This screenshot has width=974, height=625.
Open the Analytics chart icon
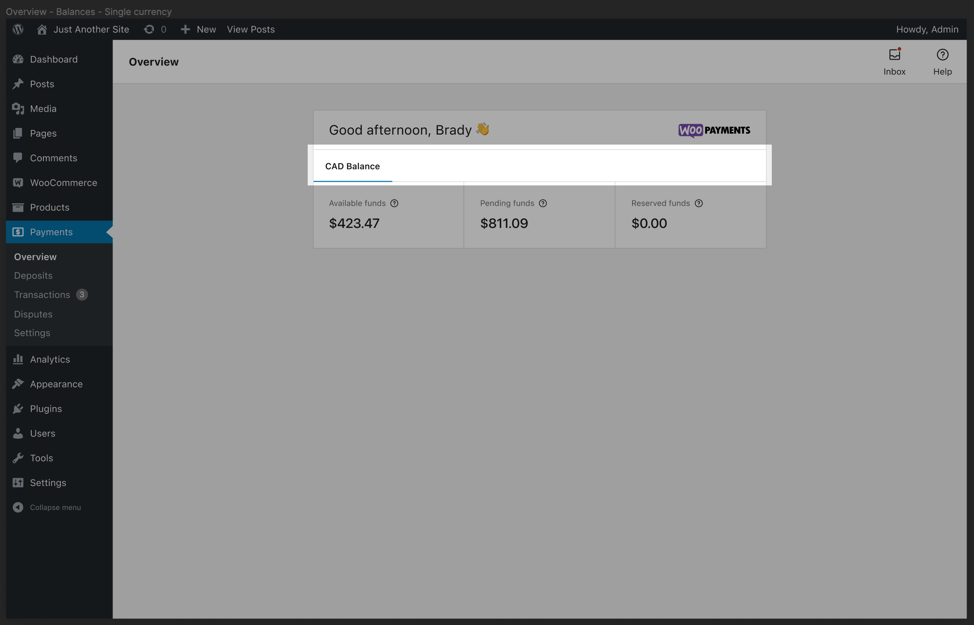pyautogui.click(x=18, y=359)
